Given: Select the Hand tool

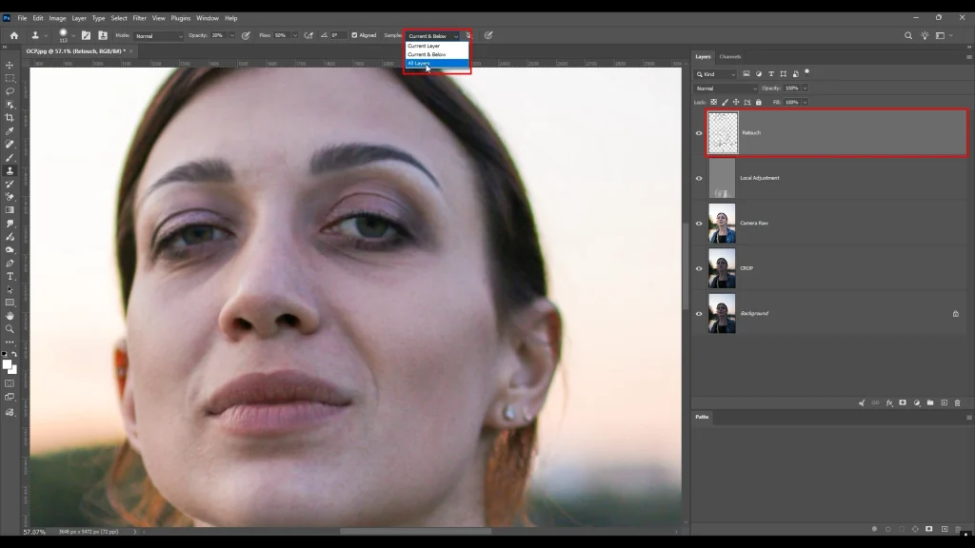Looking at the screenshot, I should coord(10,316).
